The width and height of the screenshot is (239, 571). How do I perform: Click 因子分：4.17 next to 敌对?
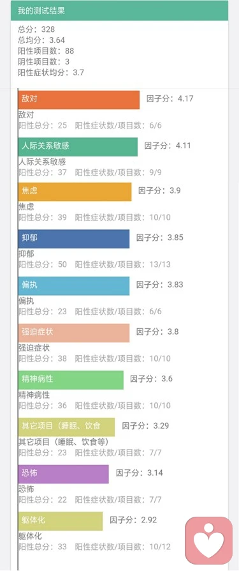point(170,99)
